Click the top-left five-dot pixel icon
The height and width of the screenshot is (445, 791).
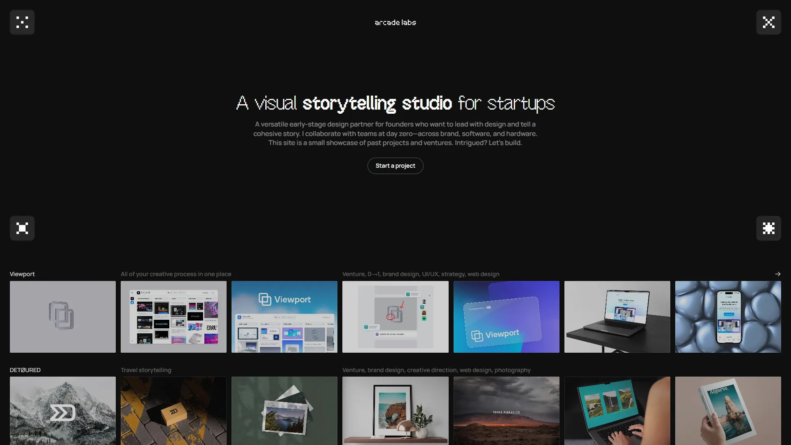pos(22,22)
